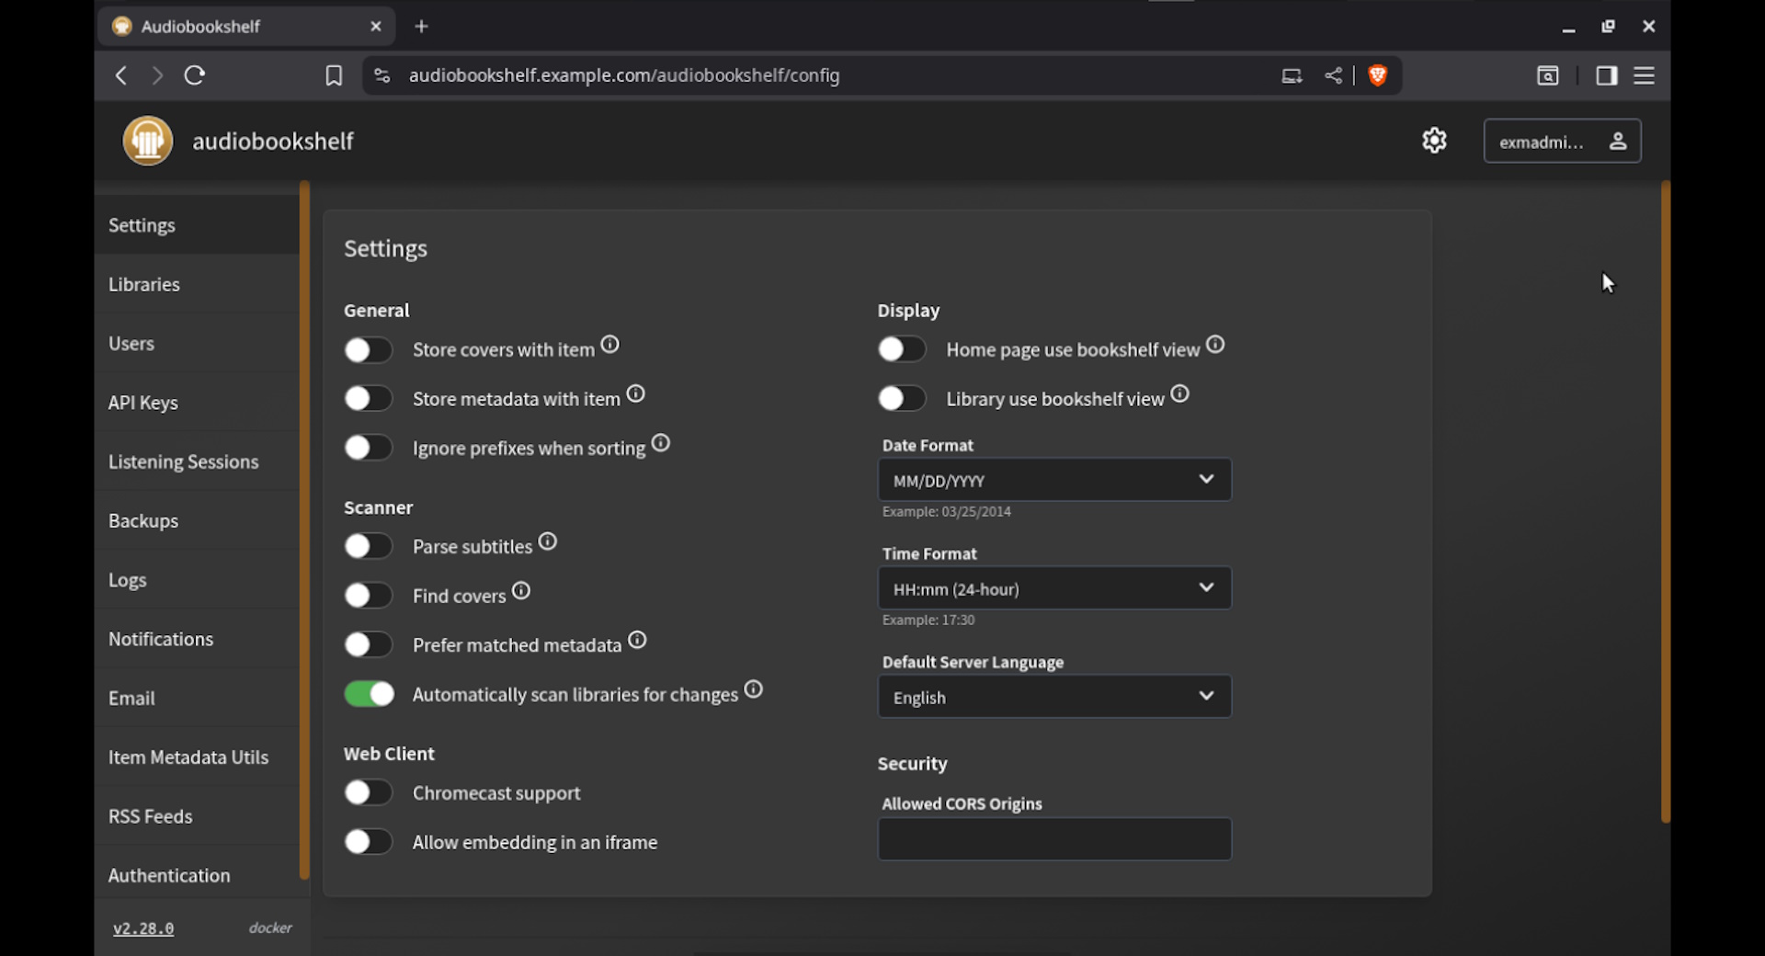Enable the Chromecast support toggle
Screen dimensions: 1765x956
370,792
